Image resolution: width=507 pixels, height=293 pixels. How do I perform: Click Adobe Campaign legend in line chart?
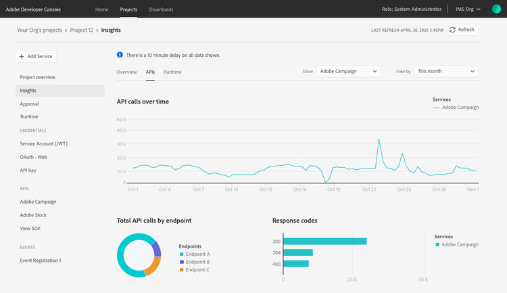(456, 108)
